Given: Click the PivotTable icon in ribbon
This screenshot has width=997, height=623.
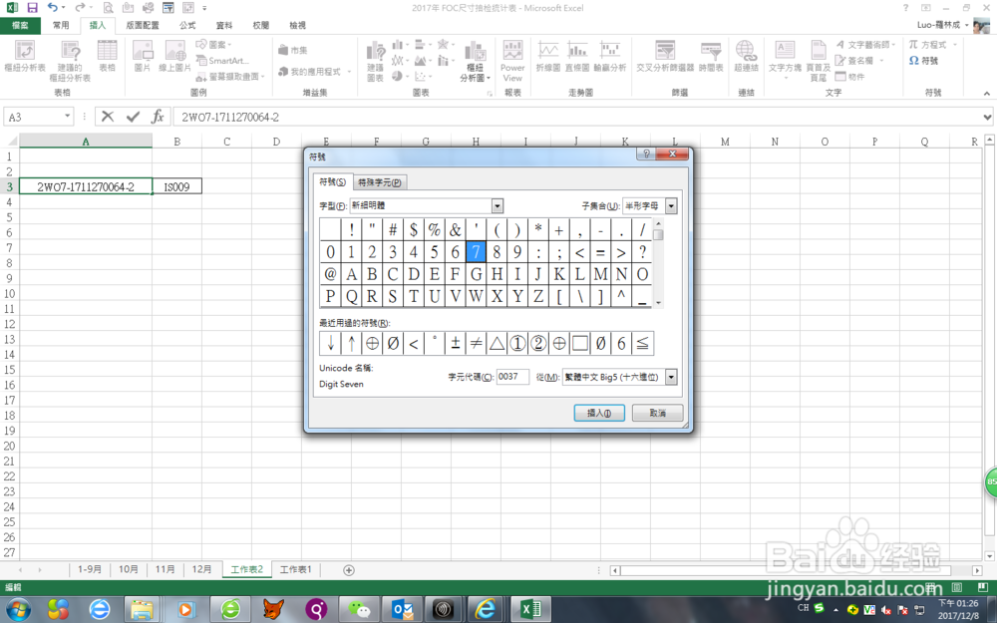Looking at the screenshot, I should point(25,56).
